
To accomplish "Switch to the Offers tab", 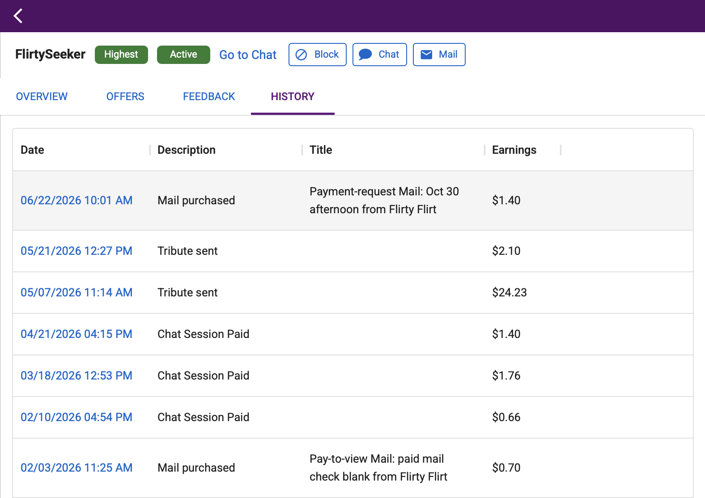I will [125, 97].
